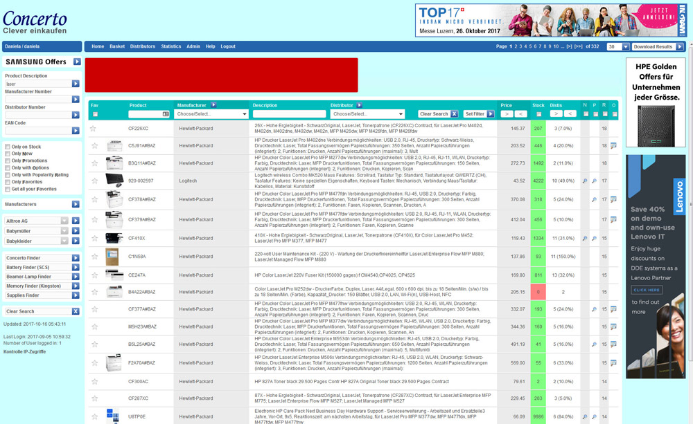Go to Alltron AG manufacturer arrow
Image resolution: width=693 pixels, height=424 pixels.
point(76,221)
